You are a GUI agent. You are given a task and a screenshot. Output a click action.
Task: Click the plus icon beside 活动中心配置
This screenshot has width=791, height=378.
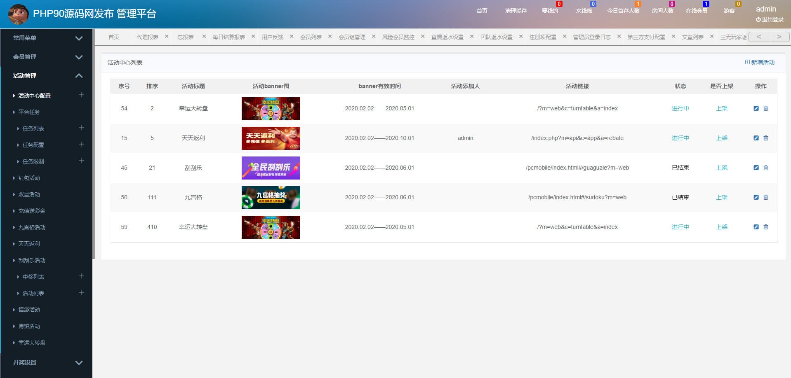(x=82, y=95)
